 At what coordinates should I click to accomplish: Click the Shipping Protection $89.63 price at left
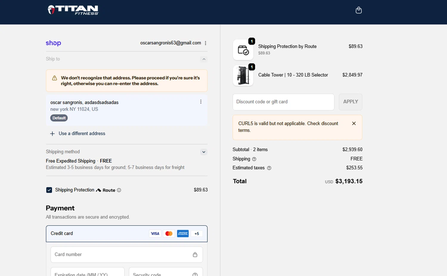coord(201,190)
